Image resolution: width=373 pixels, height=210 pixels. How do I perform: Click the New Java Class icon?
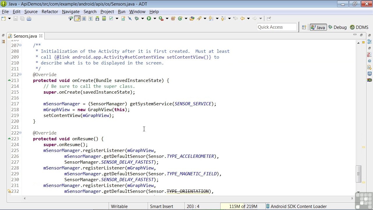coord(180,18)
